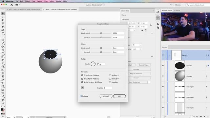
Task: Hide the black Ellipse layer eye
Action: point(163,66)
